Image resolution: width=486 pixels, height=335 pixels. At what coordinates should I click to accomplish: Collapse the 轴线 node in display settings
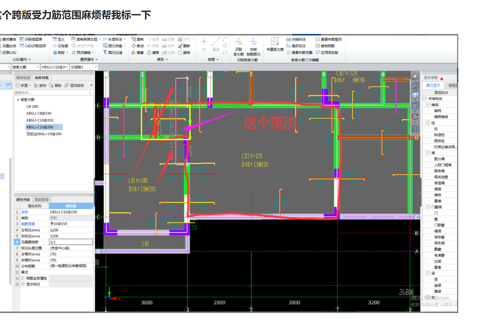[428, 104]
